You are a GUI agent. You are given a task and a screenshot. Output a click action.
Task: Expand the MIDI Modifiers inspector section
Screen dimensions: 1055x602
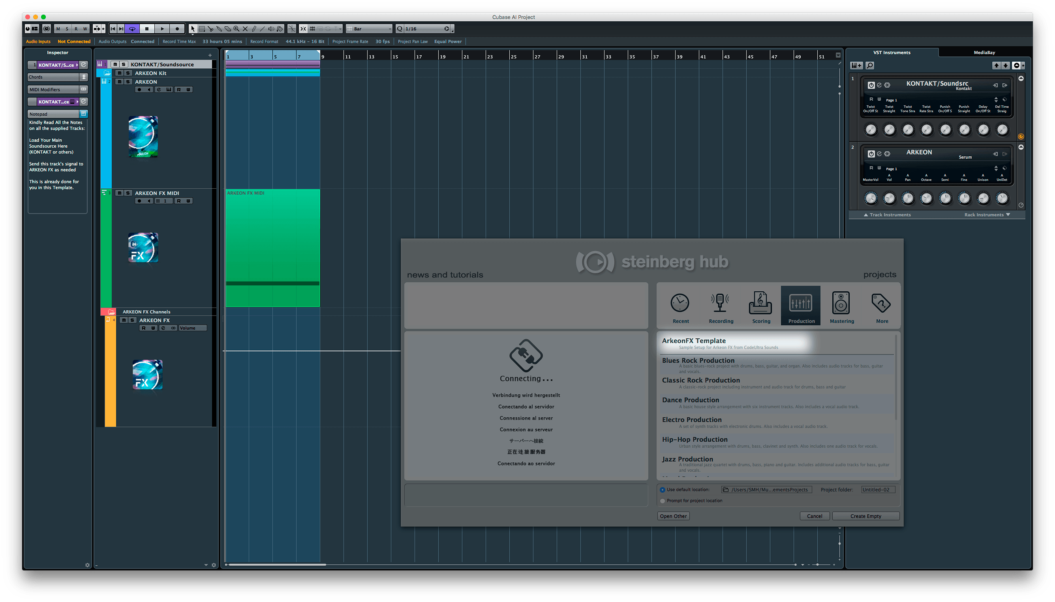tap(58, 89)
